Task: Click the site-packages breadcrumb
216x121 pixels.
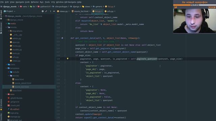Action: (x=60, y=6)
